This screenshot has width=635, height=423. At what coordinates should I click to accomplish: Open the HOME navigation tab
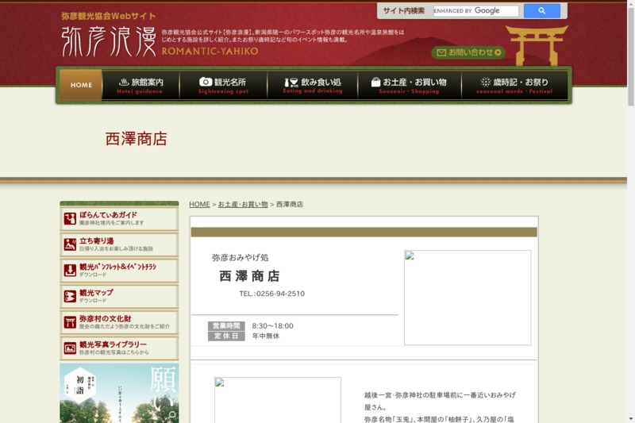[81, 85]
